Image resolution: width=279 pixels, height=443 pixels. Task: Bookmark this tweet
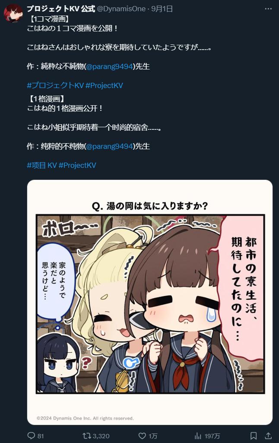pos(254,435)
